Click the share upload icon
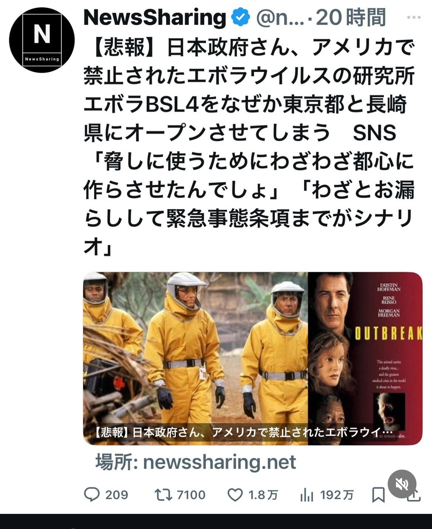 pos(414,497)
